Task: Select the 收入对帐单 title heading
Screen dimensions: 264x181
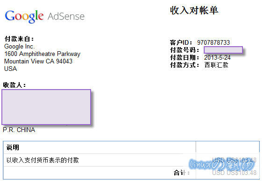Action: coord(194,10)
